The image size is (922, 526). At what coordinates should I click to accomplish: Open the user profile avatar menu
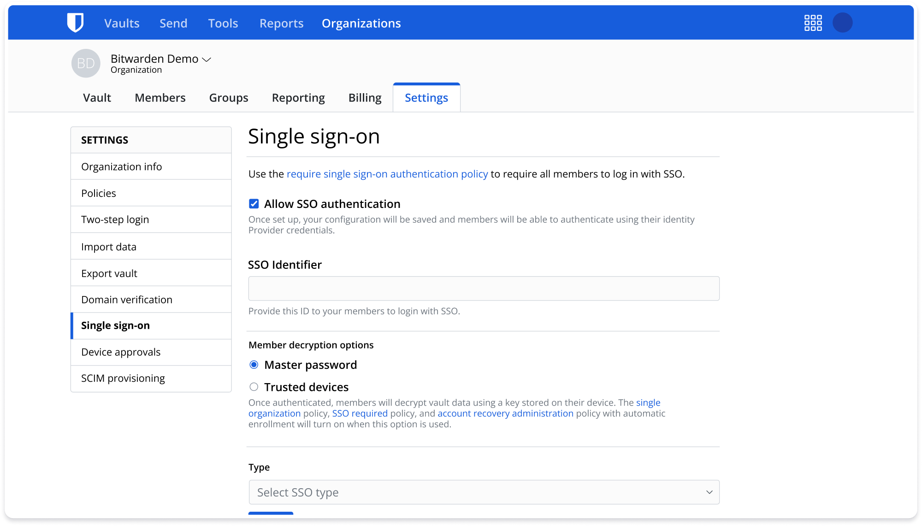[x=842, y=23]
